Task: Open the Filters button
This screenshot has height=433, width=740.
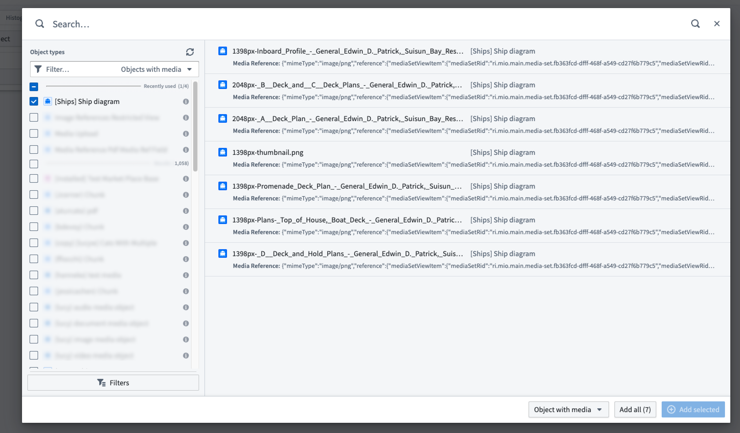Action: pyautogui.click(x=113, y=383)
